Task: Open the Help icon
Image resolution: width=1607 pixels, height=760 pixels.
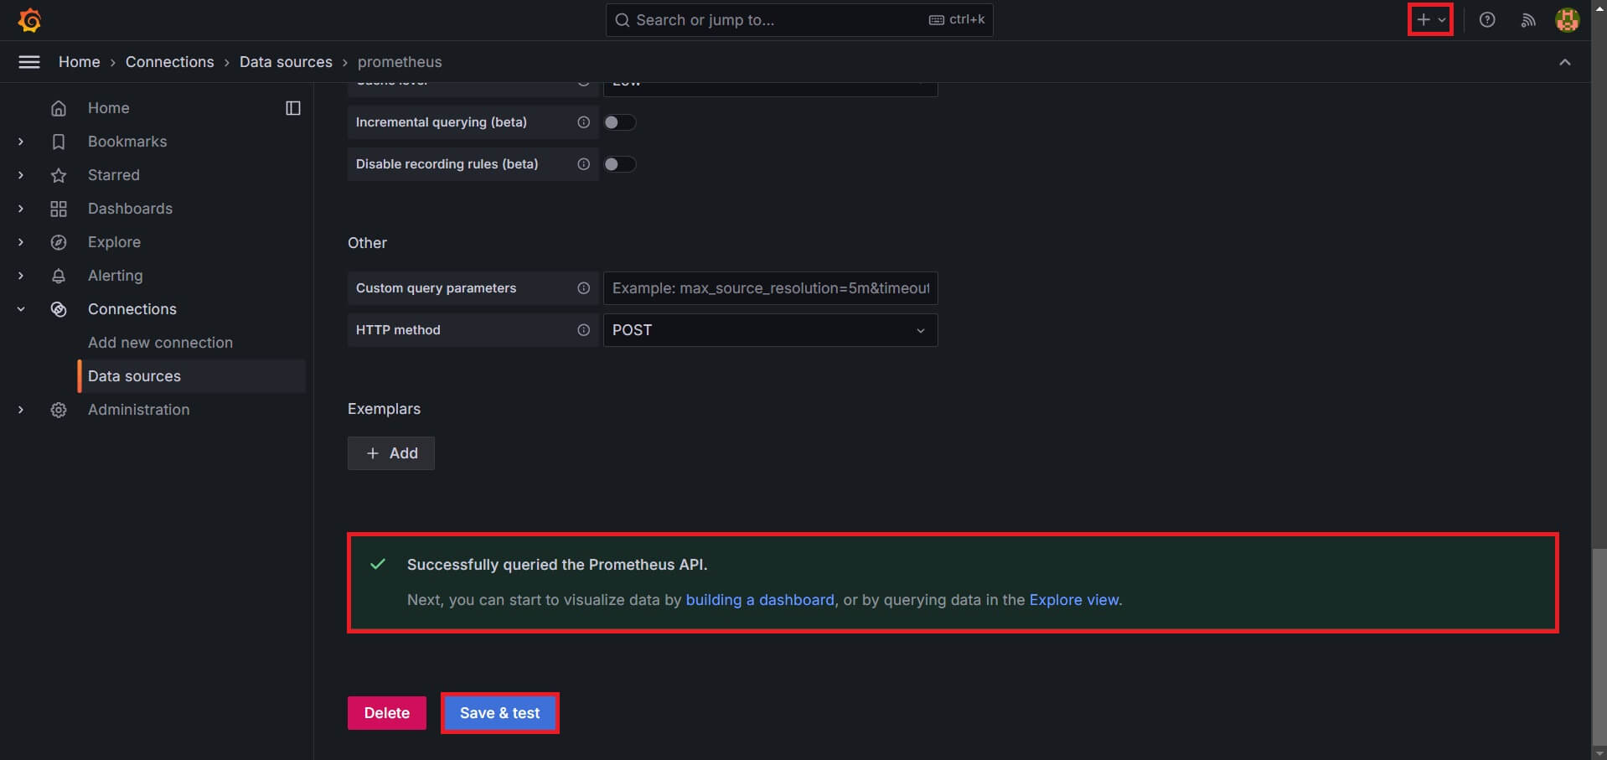Action: point(1488,19)
